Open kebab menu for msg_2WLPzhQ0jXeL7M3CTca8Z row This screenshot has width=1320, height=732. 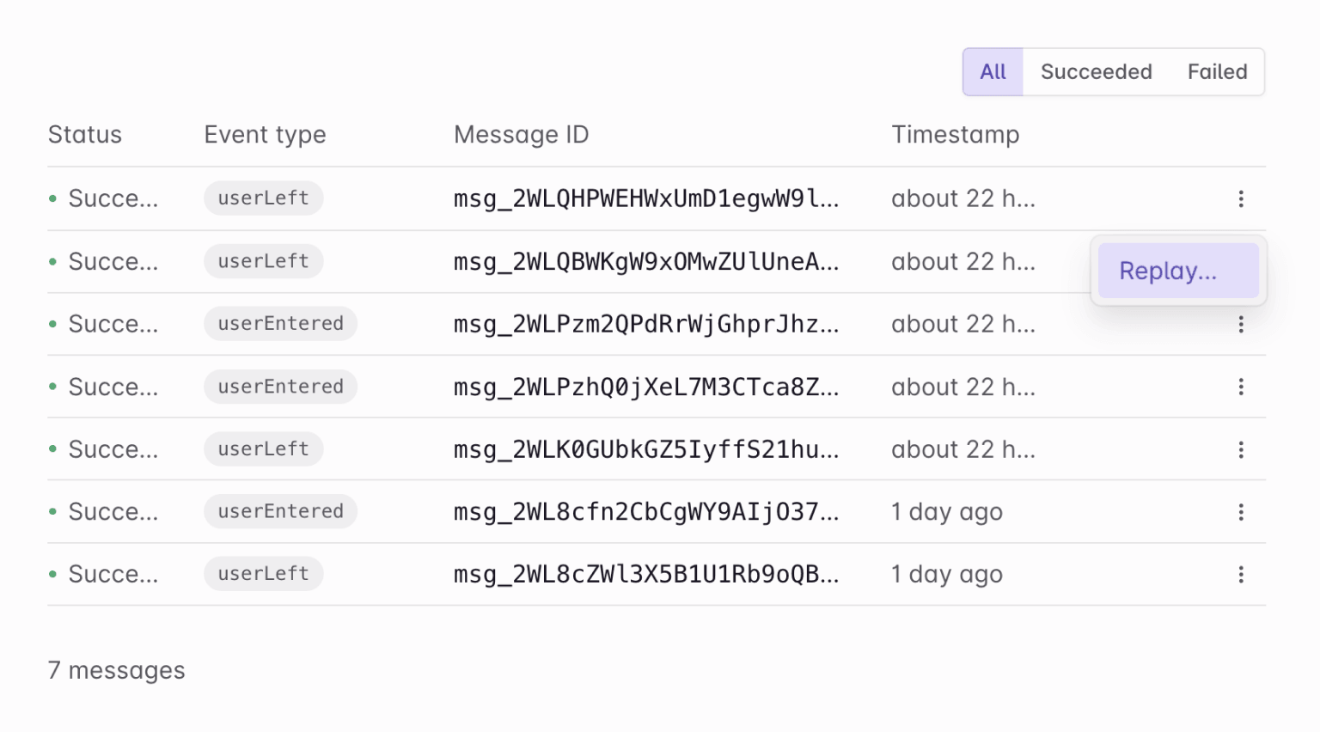[x=1240, y=387]
